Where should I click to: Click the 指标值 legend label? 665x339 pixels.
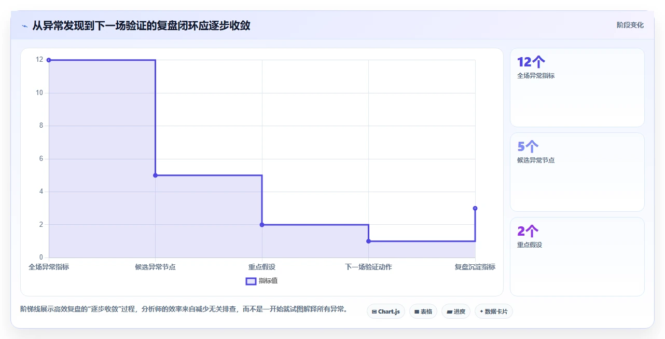click(x=268, y=281)
